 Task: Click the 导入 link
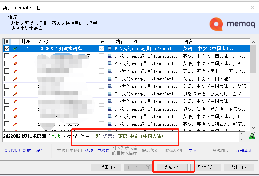tap(193, 150)
